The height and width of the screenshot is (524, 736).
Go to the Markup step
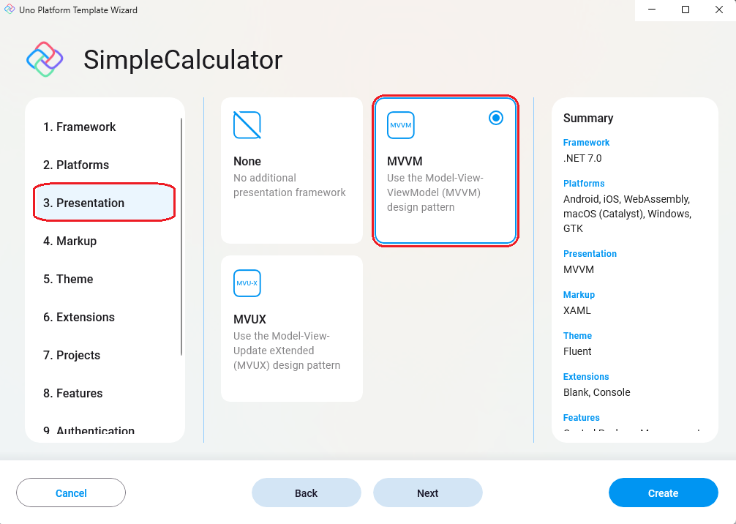click(x=68, y=241)
